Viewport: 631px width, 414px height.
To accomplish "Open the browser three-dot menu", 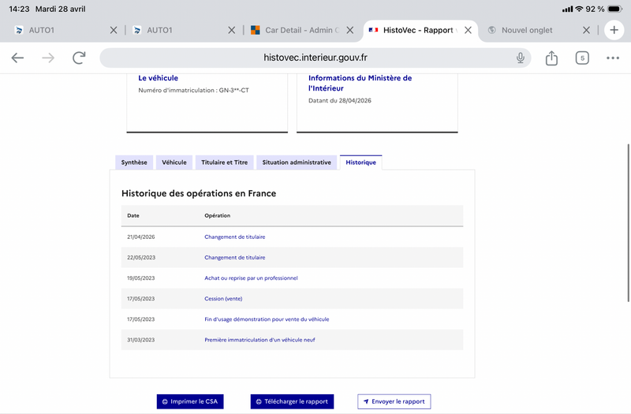I will (x=613, y=58).
